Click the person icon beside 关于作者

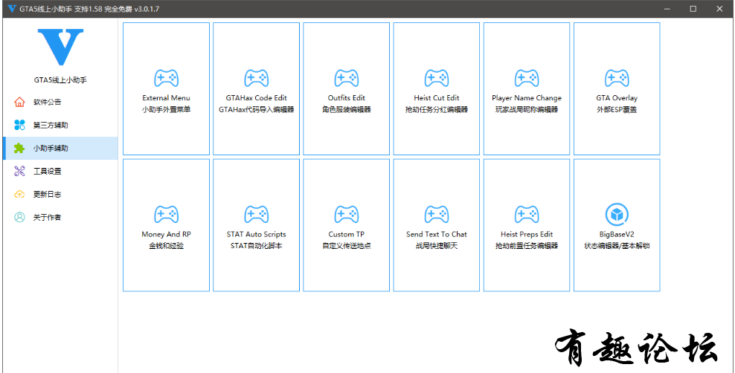19,217
